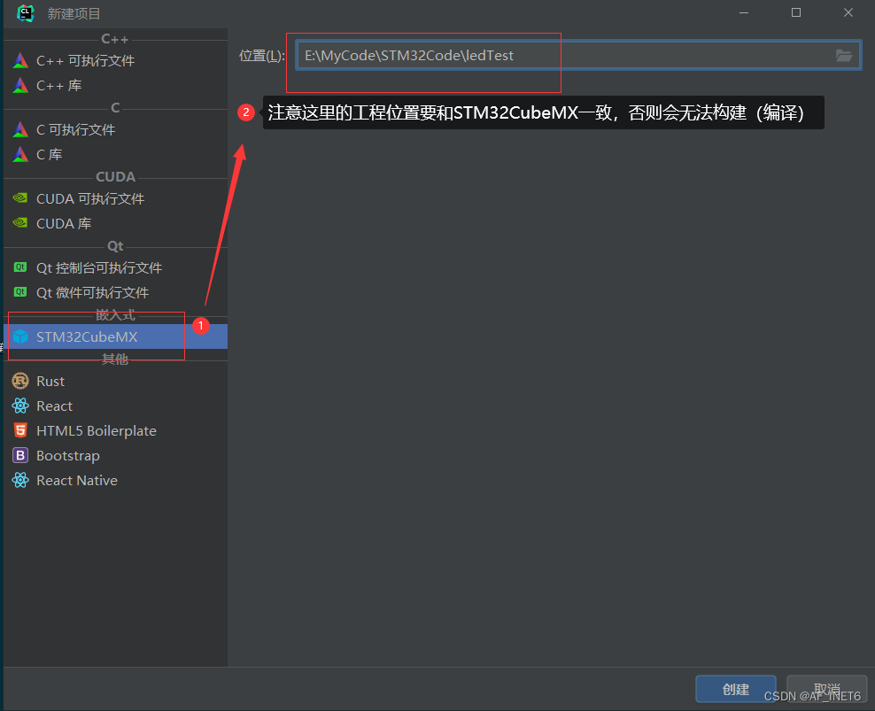Screen dimensions: 875x711
Task: Select the Bootstrap project type
Action: 115,455
